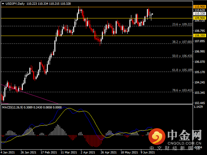Click the 108.350 yellow price label
Screen dimensions: 207x155
[200, 35]
